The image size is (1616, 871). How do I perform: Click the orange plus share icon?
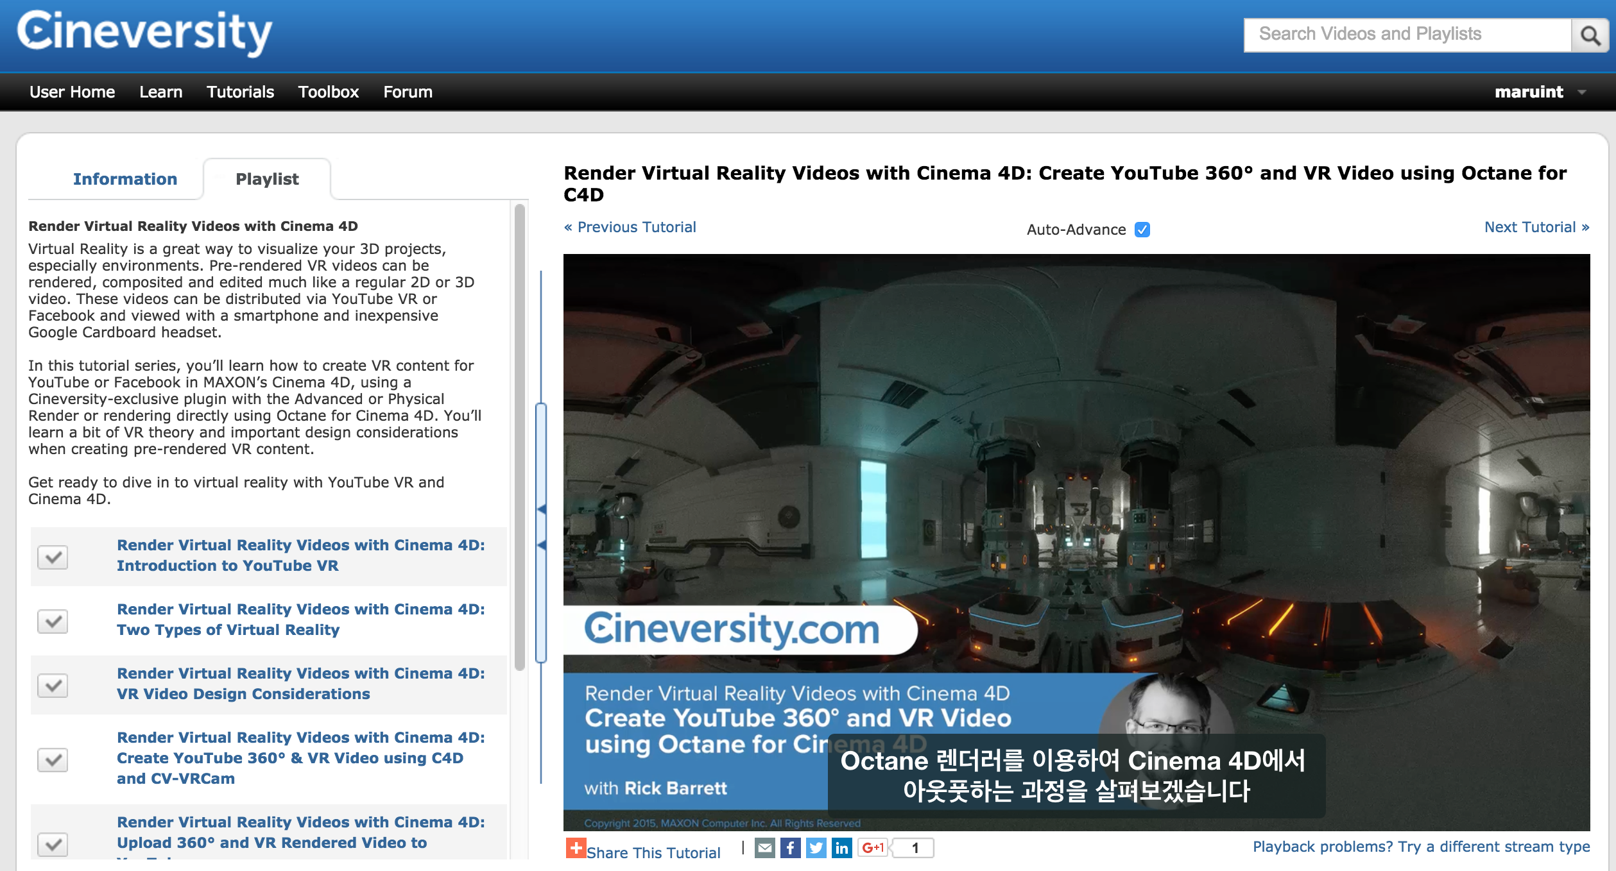576,848
